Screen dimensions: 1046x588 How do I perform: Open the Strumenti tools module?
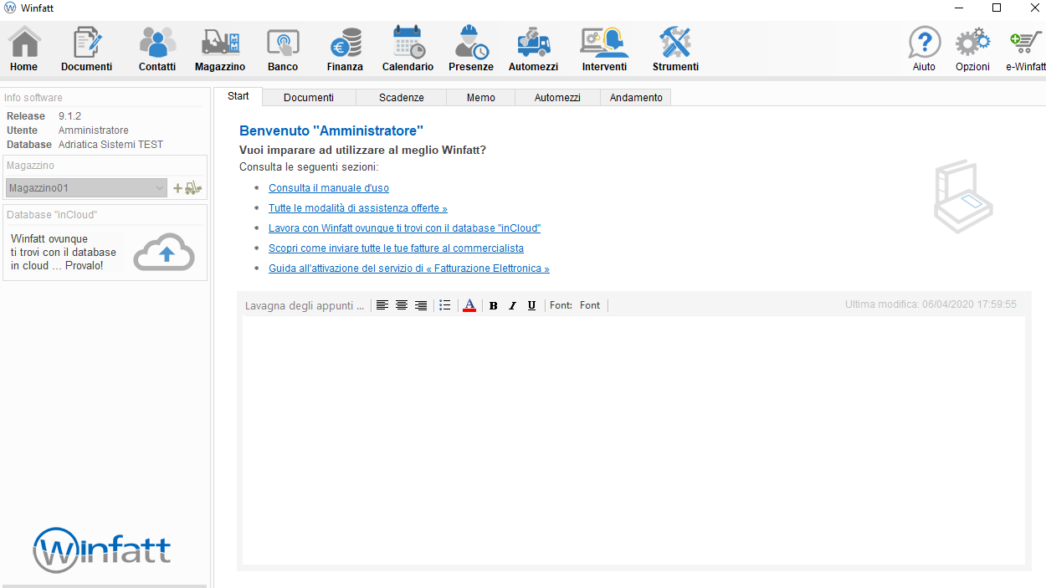click(675, 49)
